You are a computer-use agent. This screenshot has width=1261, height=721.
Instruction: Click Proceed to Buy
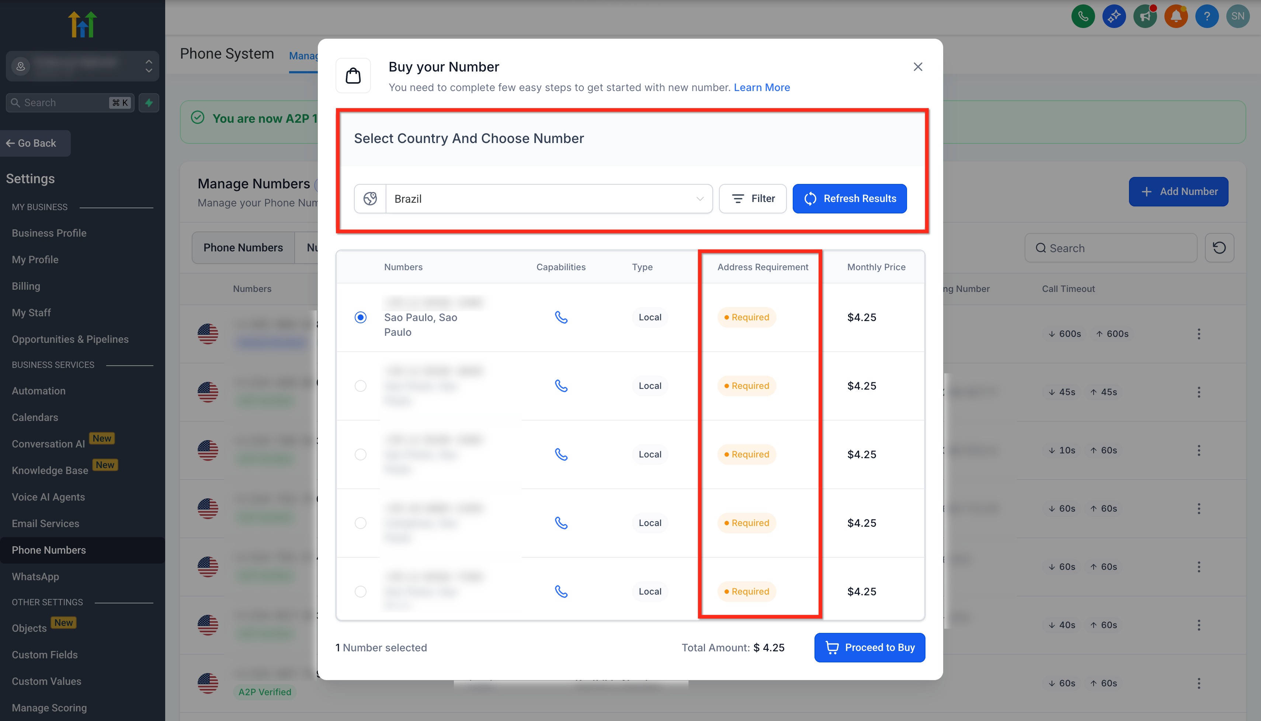869,647
